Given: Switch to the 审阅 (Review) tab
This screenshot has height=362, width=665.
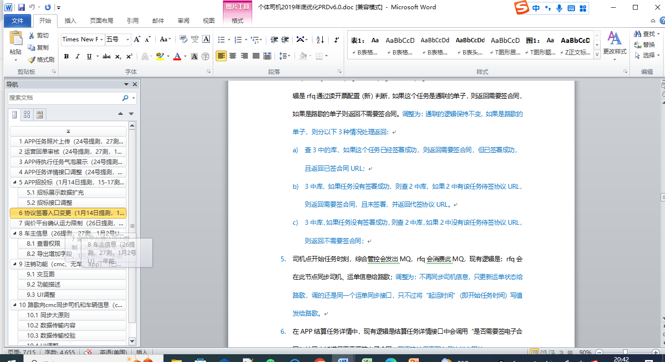Looking at the screenshot, I should [x=184, y=21].
